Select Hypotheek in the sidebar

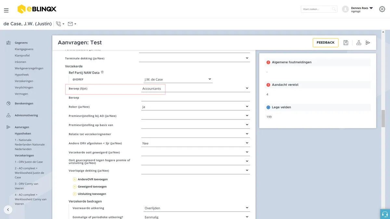[22, 75]
